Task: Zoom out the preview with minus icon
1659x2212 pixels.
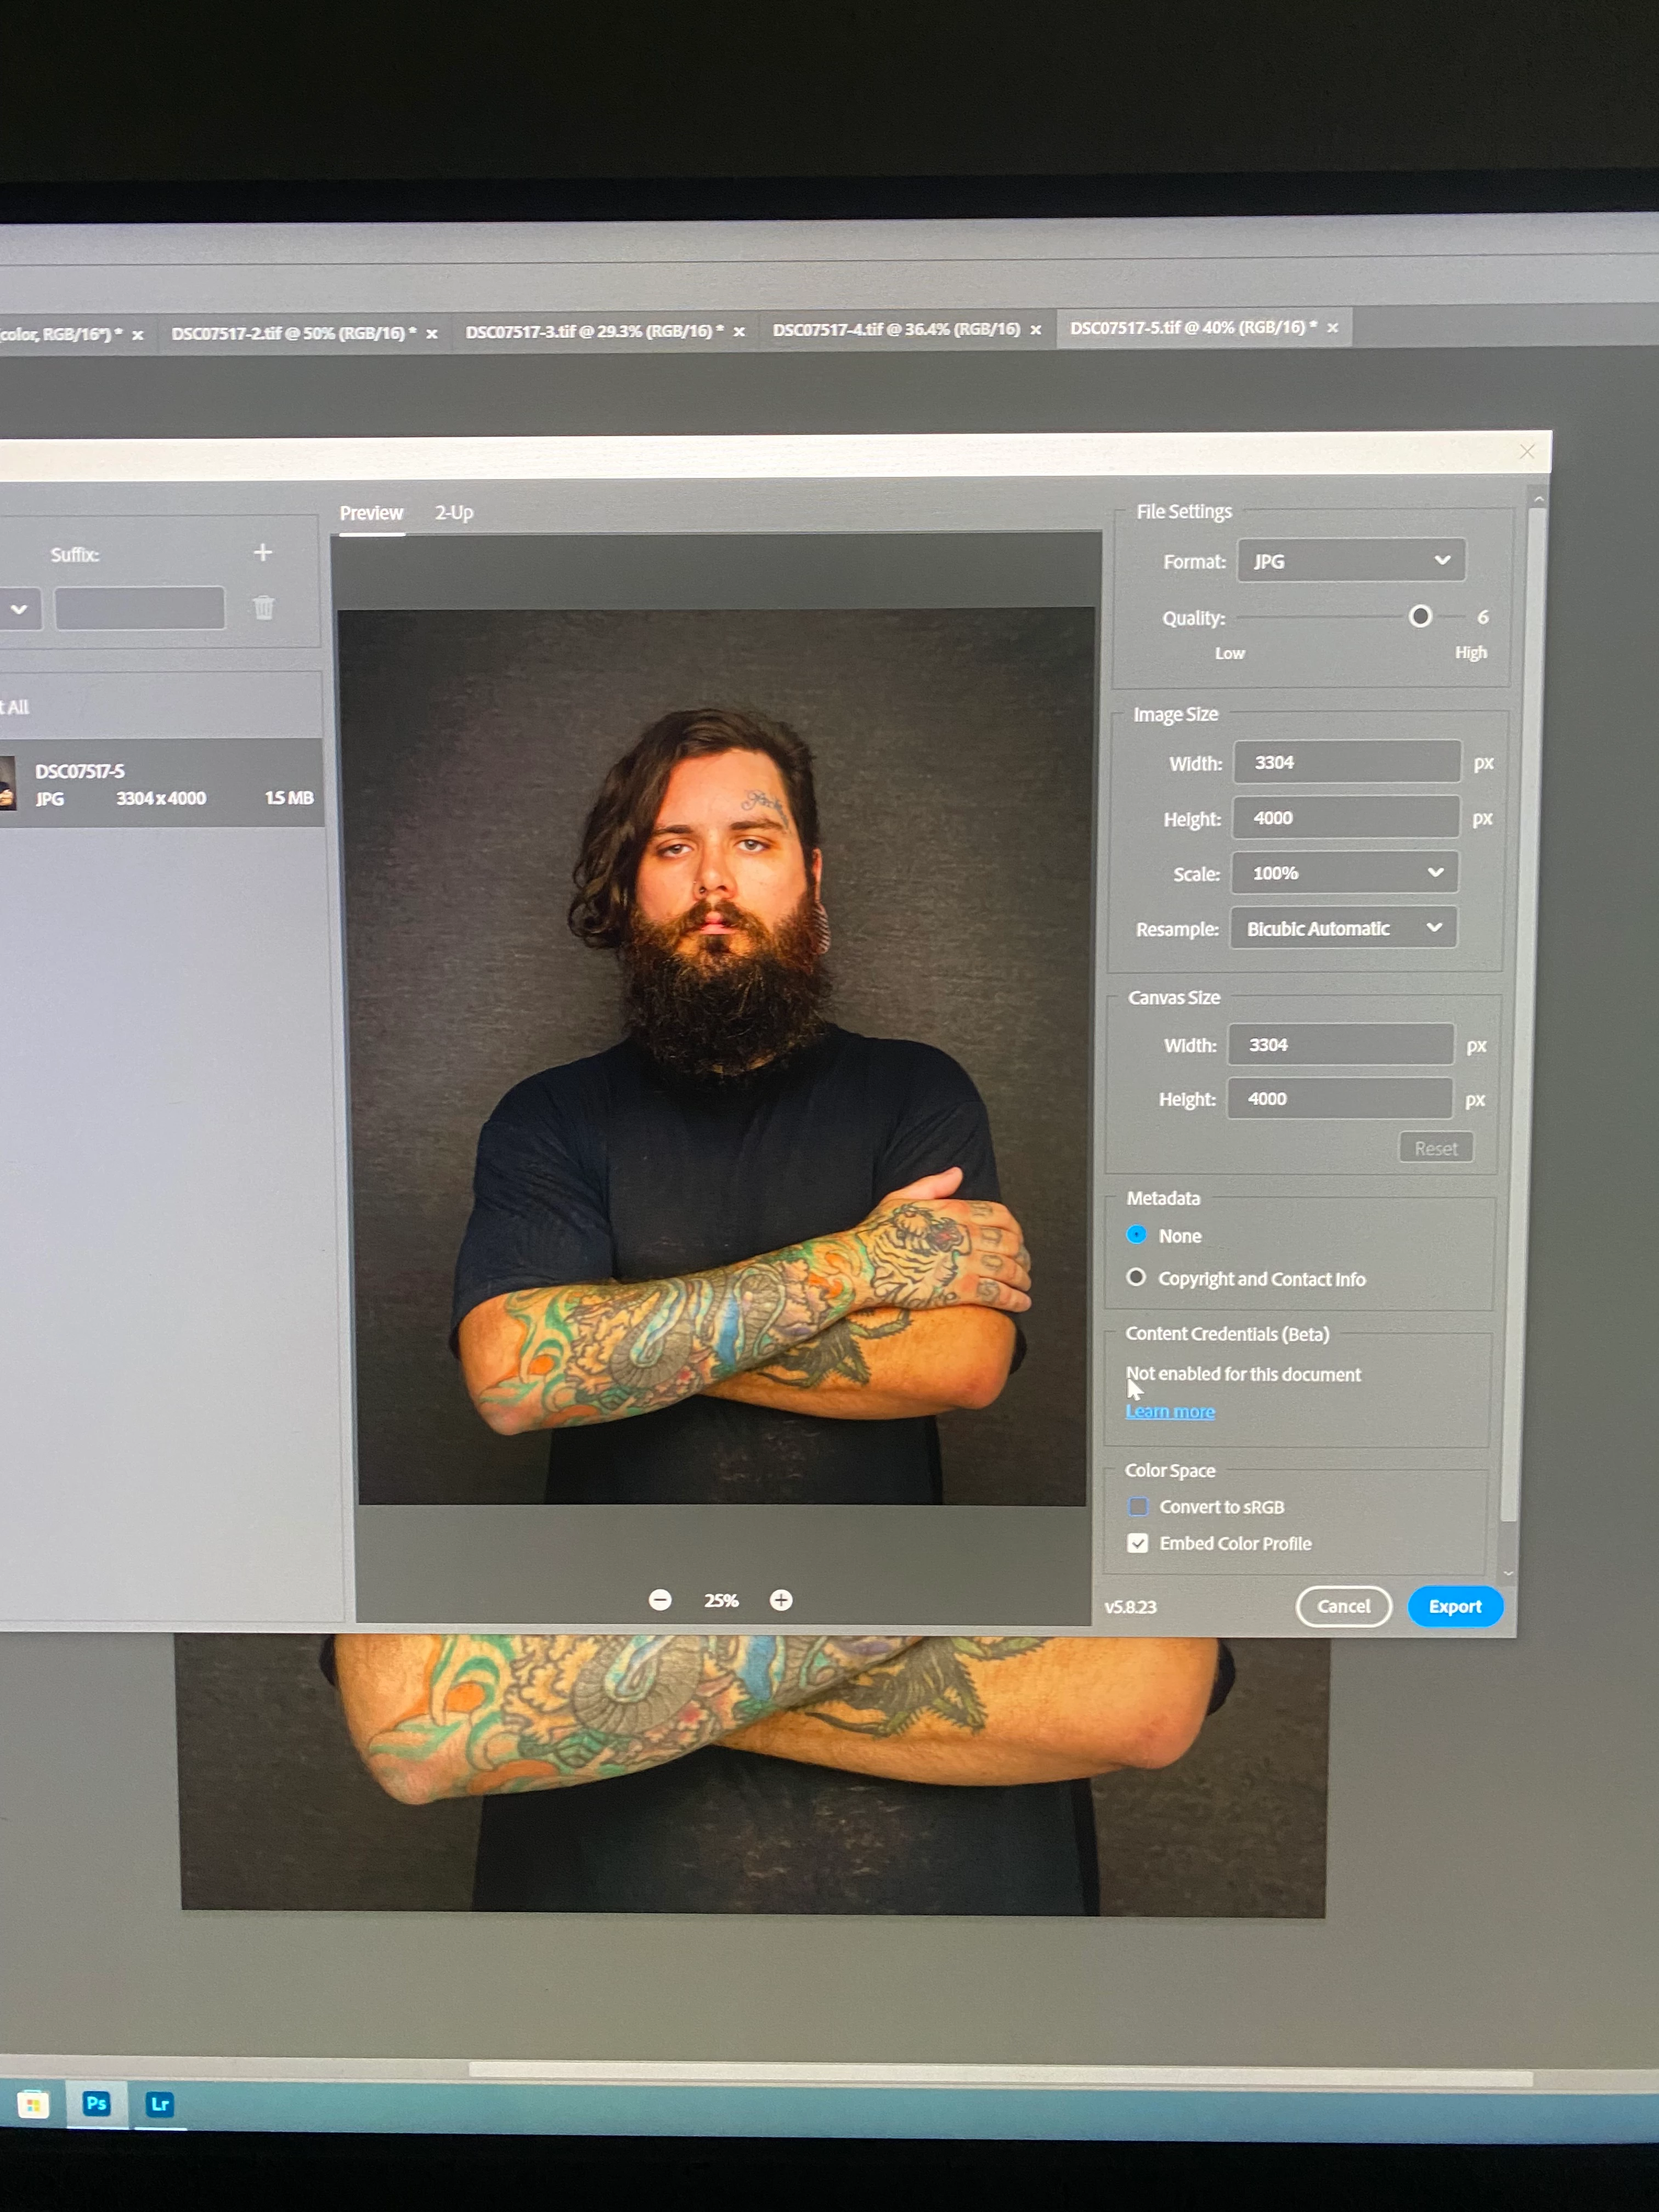Action: click(660, 1600)
